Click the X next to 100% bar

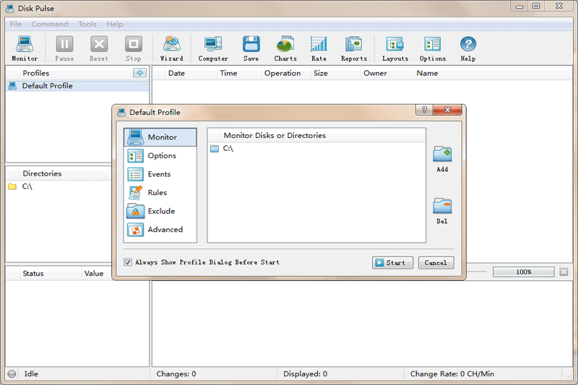pos(564,272)
